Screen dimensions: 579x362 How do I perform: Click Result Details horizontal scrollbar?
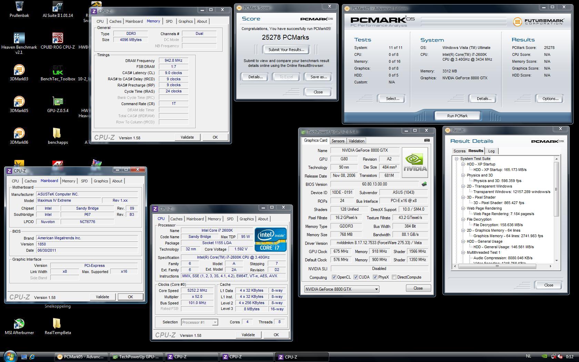(504, 266)
